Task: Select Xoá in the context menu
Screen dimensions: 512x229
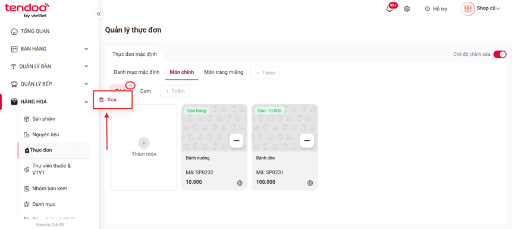Action: tap(112, 100)
